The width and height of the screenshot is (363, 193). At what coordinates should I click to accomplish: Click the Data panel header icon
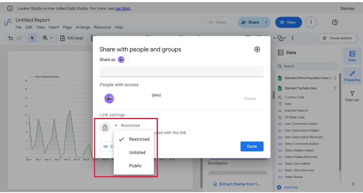(281, 52)
